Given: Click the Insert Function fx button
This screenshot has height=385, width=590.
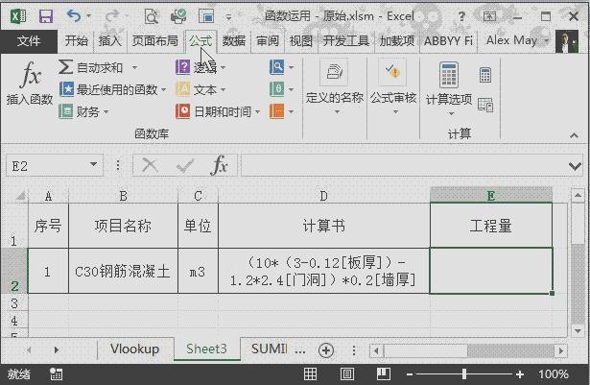Looking at the screenshot, I should coord(30,84).
